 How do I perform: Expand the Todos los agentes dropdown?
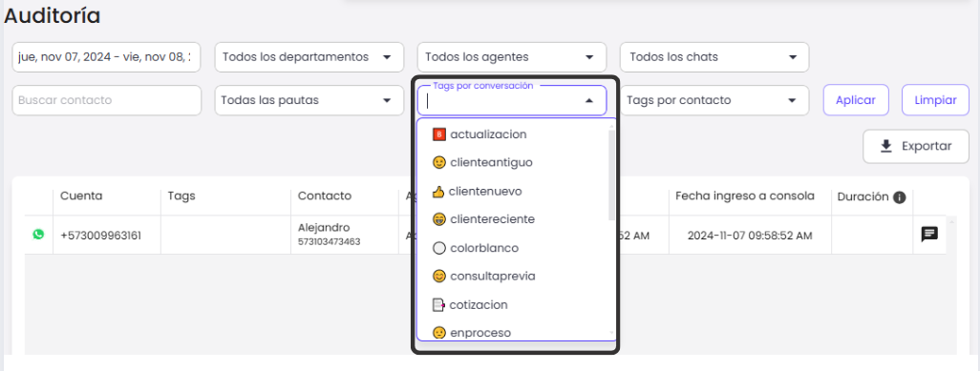pyautogui.click(x=512, y=57)
